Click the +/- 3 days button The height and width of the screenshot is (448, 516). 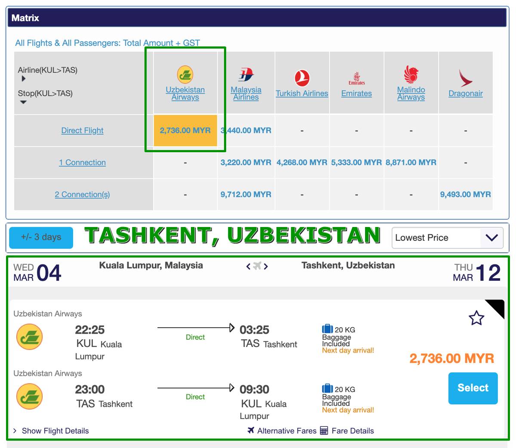pyautogui.click(x=41, y=237)
